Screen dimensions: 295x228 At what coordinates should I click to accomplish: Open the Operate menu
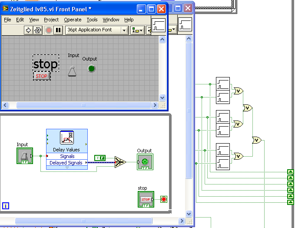(x=73, y=20)
